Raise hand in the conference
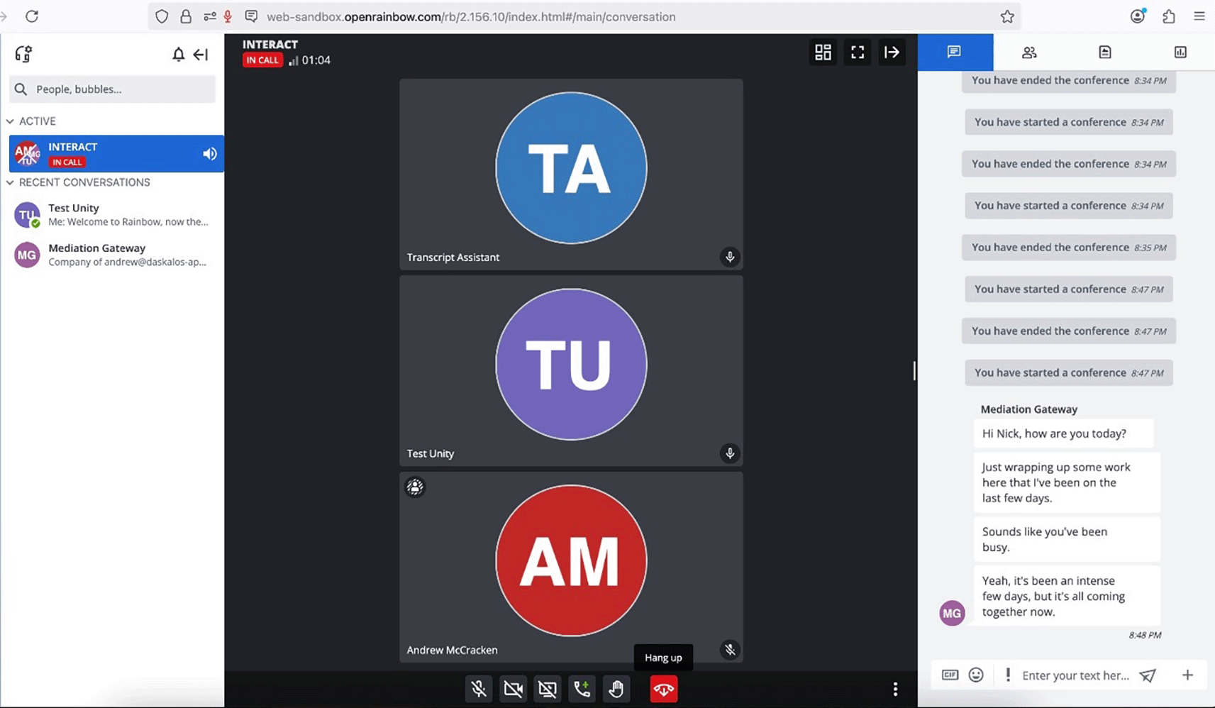 pos(616,689)
